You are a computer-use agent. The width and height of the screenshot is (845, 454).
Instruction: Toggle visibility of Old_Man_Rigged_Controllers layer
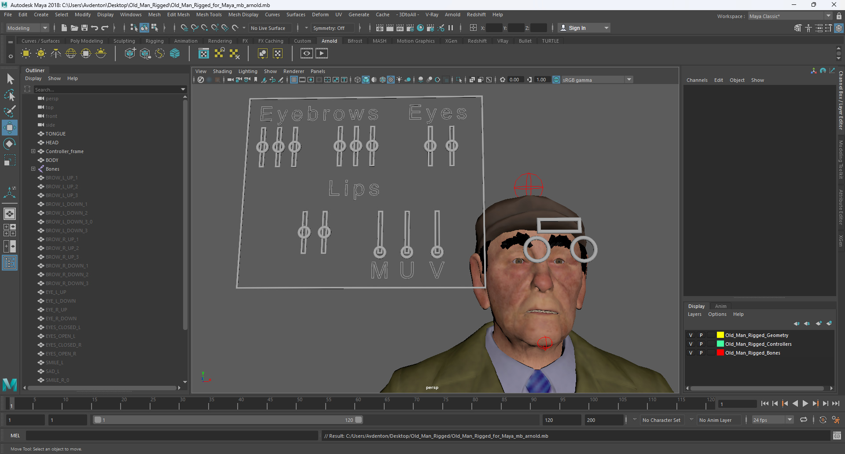click(691, 344)
